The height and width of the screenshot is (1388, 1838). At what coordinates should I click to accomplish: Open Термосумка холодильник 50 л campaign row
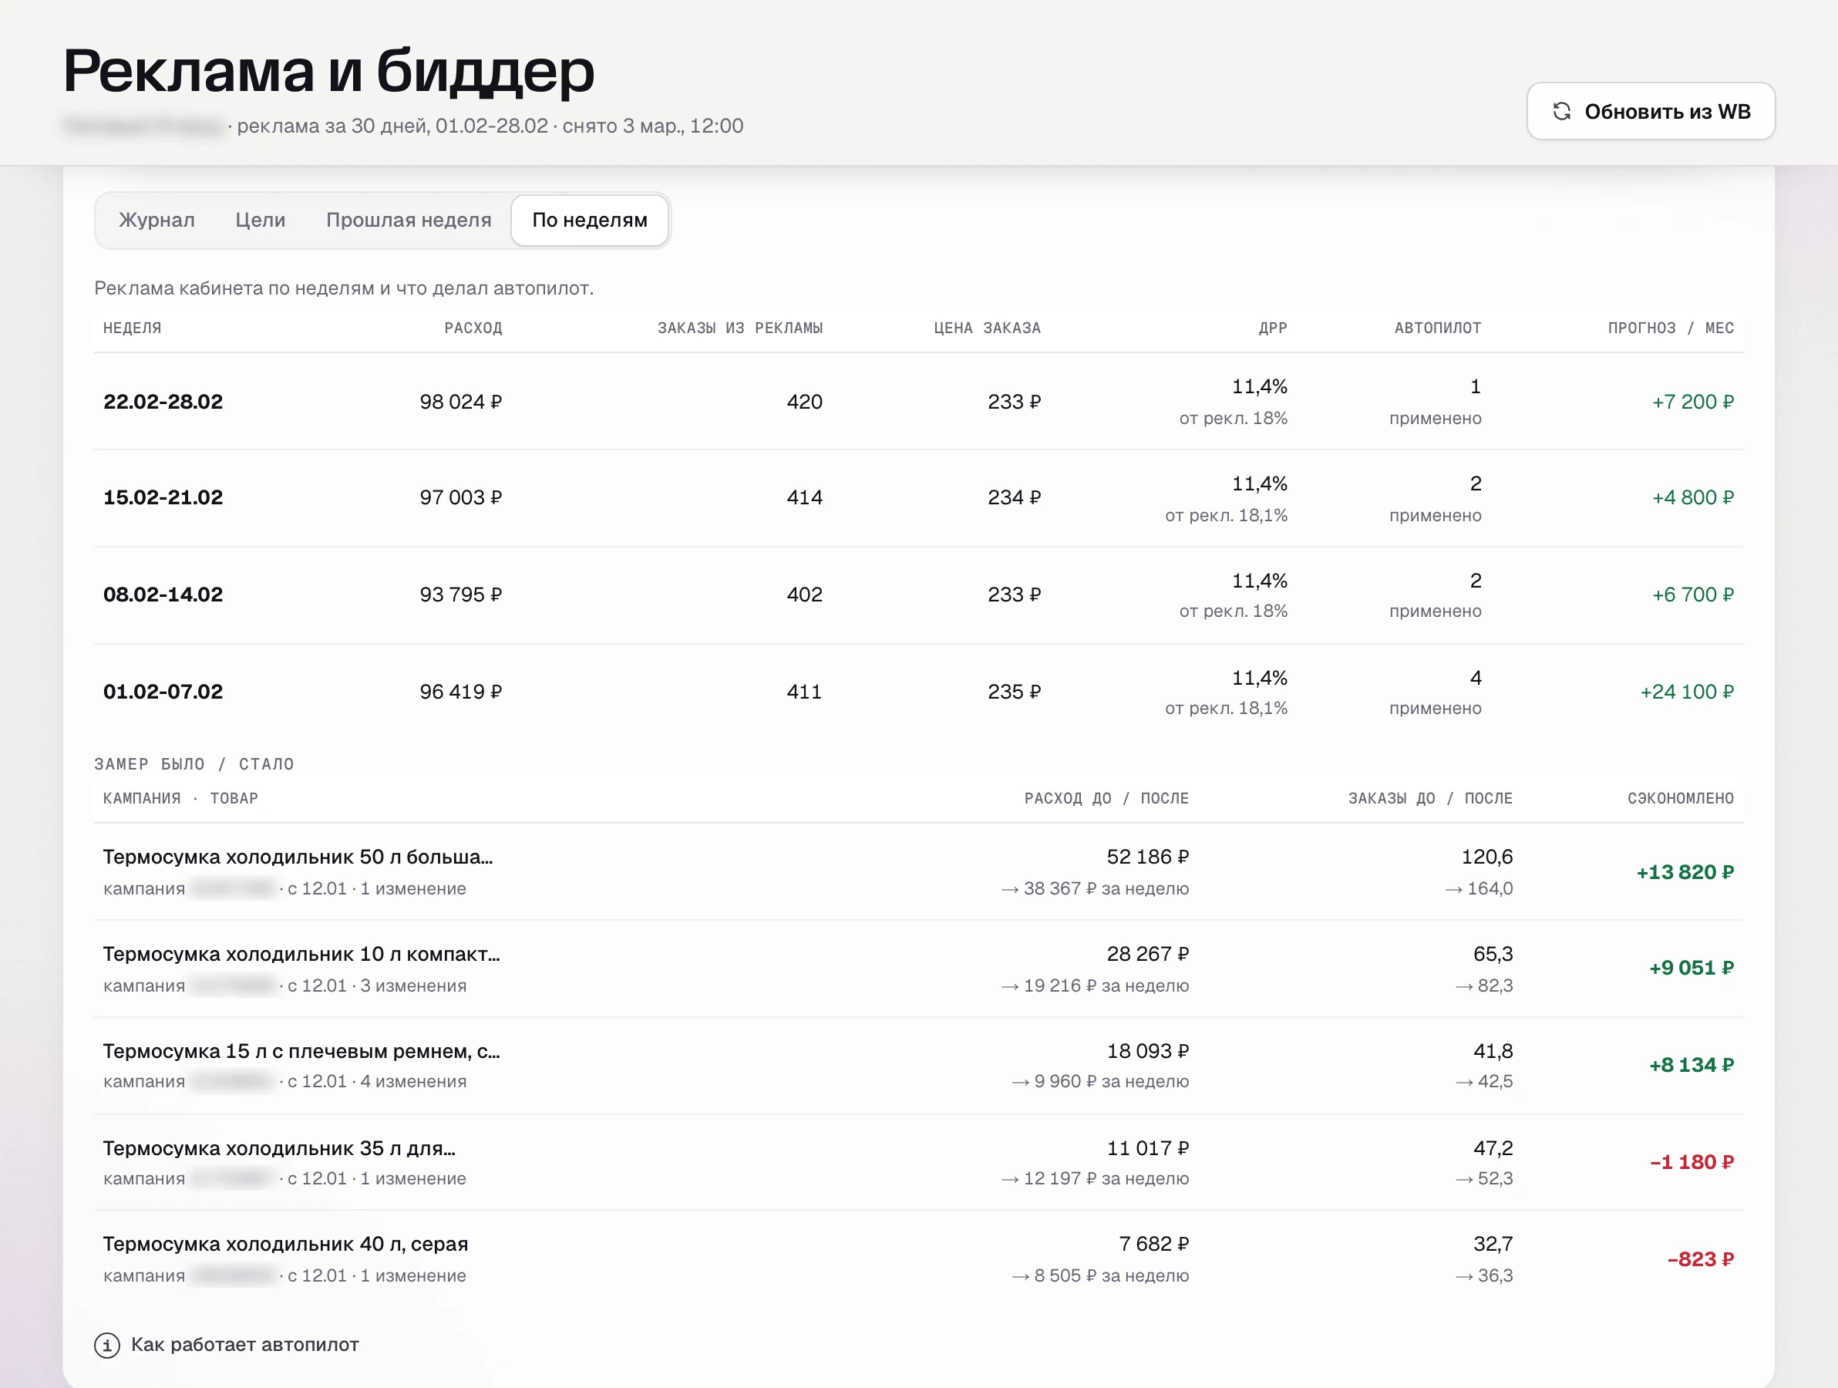tap(919, 872)
